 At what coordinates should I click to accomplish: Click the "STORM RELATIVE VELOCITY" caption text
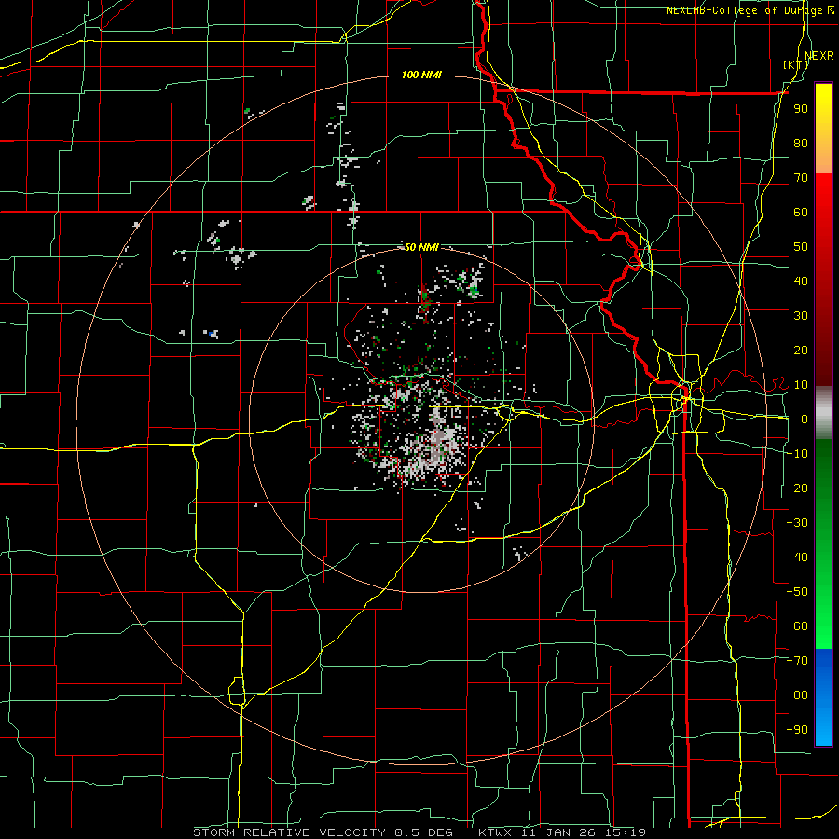pos(289,832)
